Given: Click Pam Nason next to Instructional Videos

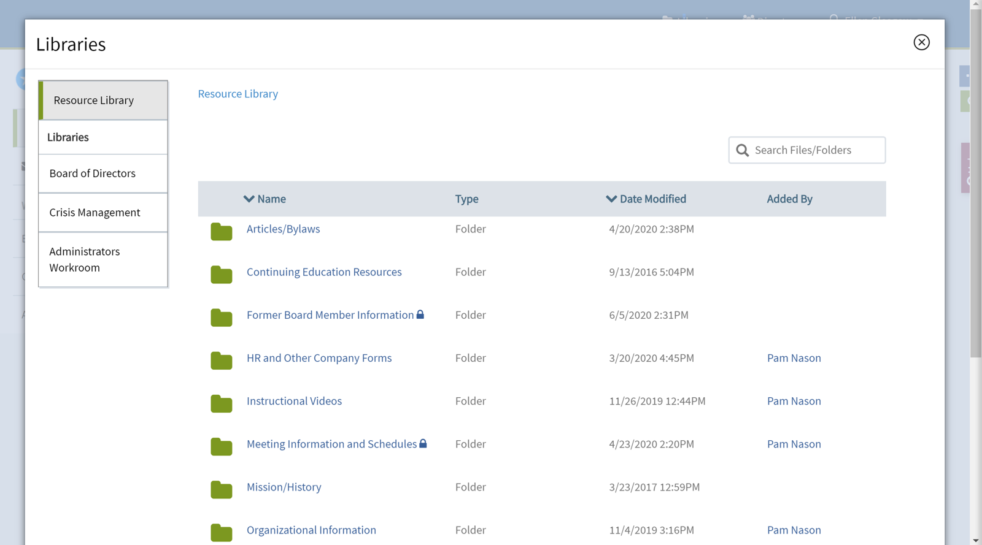Looking at the screenshot, I should [794, 401].
